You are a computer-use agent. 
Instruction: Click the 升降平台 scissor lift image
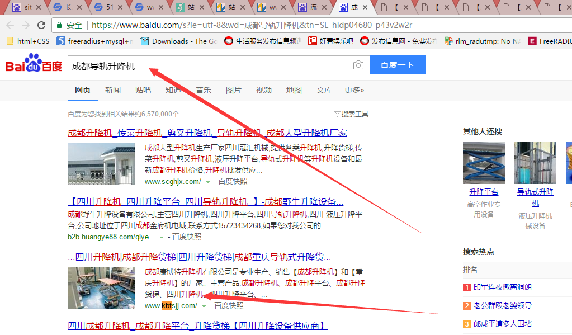(x=484, y=163)
